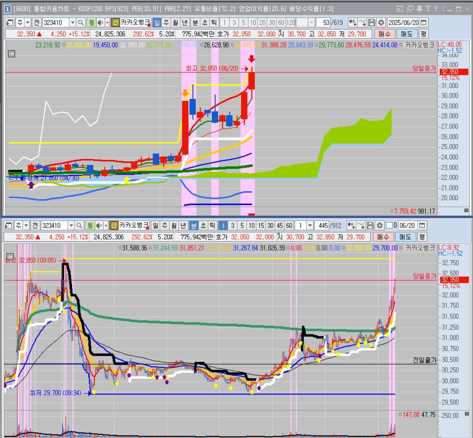Click the line indicator add icon, upper toolbar
This screenshot has height=438, width=473.
[x=362, y=22]
